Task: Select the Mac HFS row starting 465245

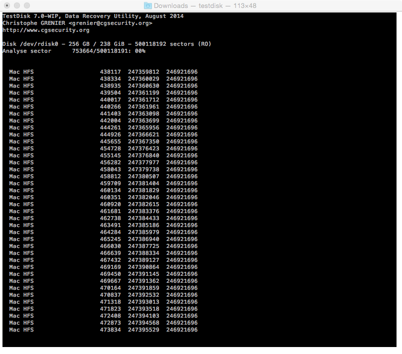Action: (x=103, y=239)
